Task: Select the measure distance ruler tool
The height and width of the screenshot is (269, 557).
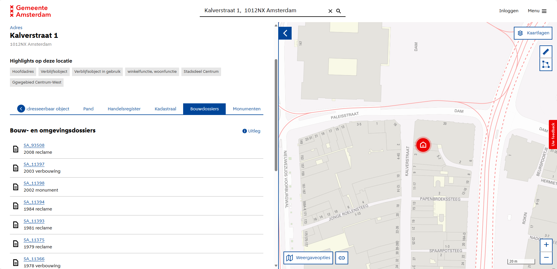Action: (x=546, y=52)
